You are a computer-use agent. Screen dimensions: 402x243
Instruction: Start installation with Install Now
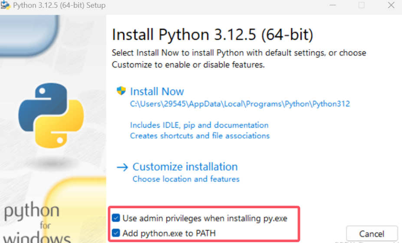(x=157, y=92)
